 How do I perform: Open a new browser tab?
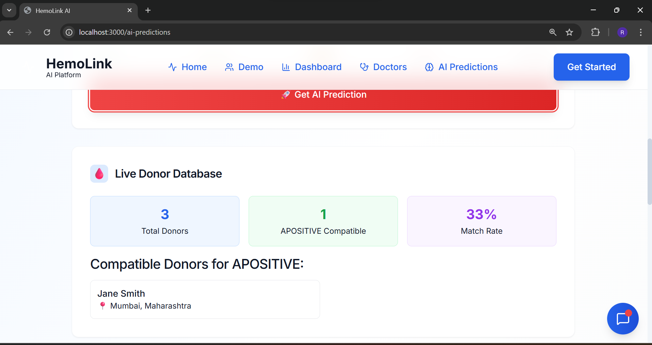[x=148, y=10]
